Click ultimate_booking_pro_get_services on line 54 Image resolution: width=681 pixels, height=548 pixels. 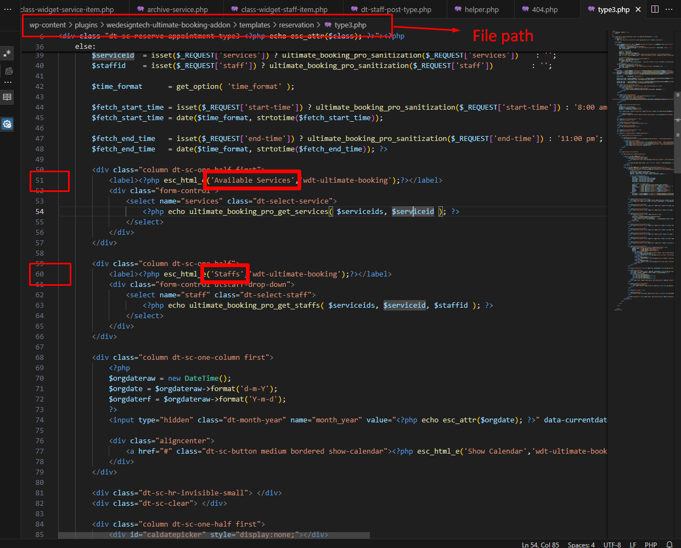click(258, 211)
